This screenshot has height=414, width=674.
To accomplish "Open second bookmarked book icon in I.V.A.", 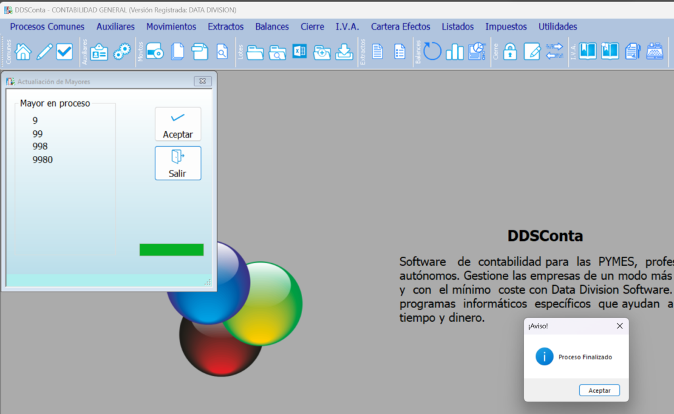I will pos(609,51).
